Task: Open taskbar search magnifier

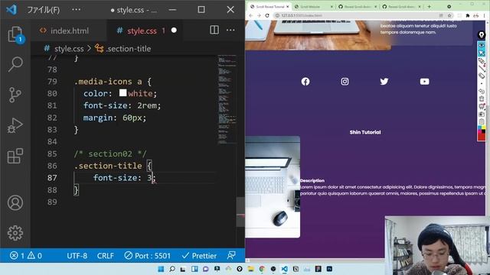Action: click(x=171, y=269)
